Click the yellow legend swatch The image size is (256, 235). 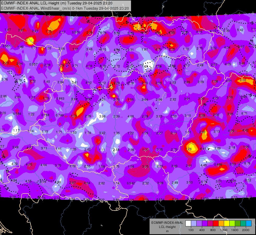click(x=227, y=224)
